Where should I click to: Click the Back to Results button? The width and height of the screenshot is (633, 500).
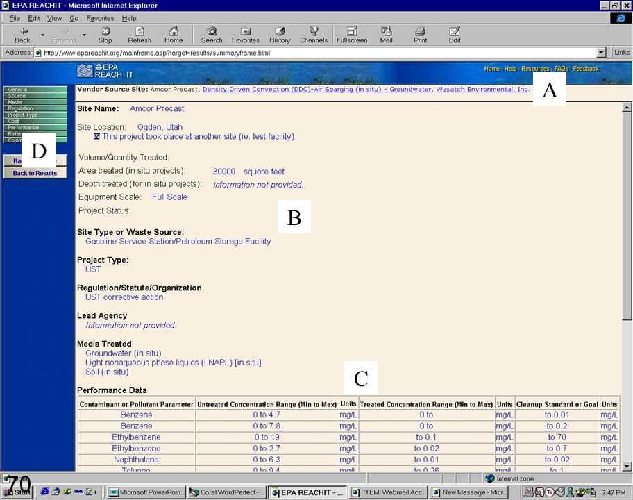pos(35,173)
